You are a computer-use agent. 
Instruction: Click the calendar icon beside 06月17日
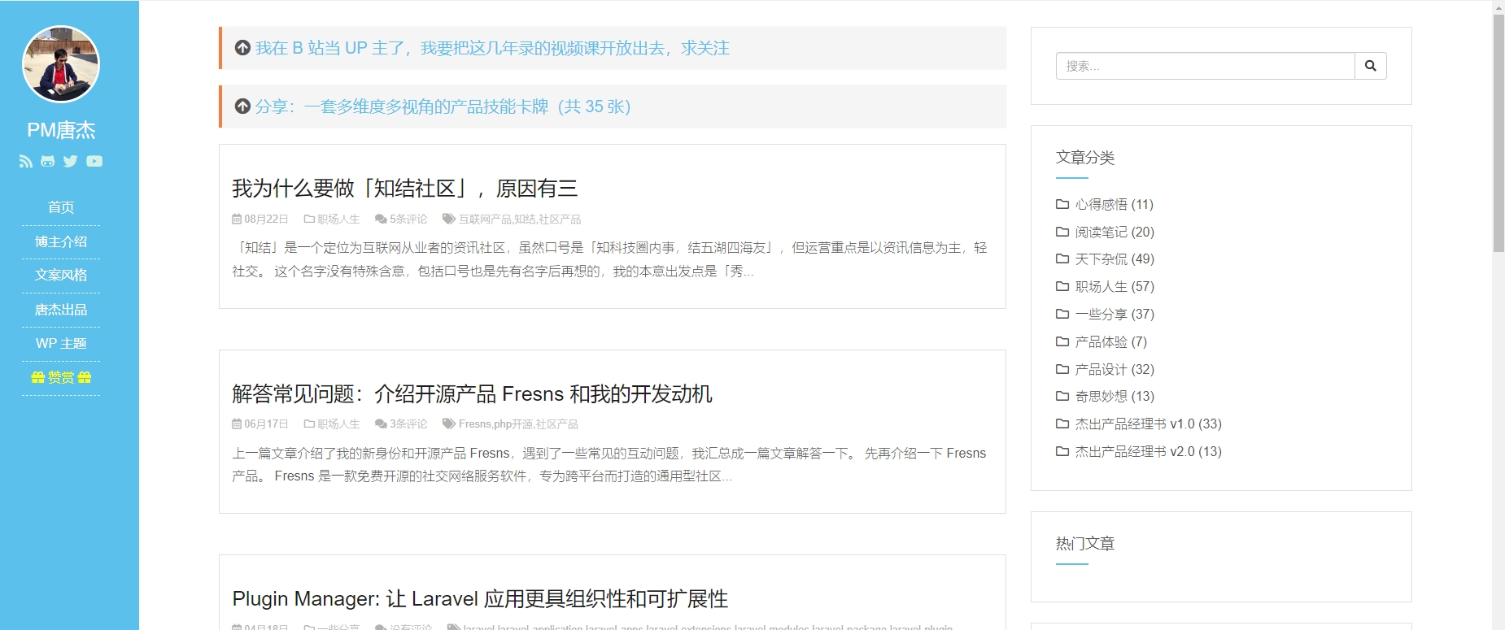(237, 424)
